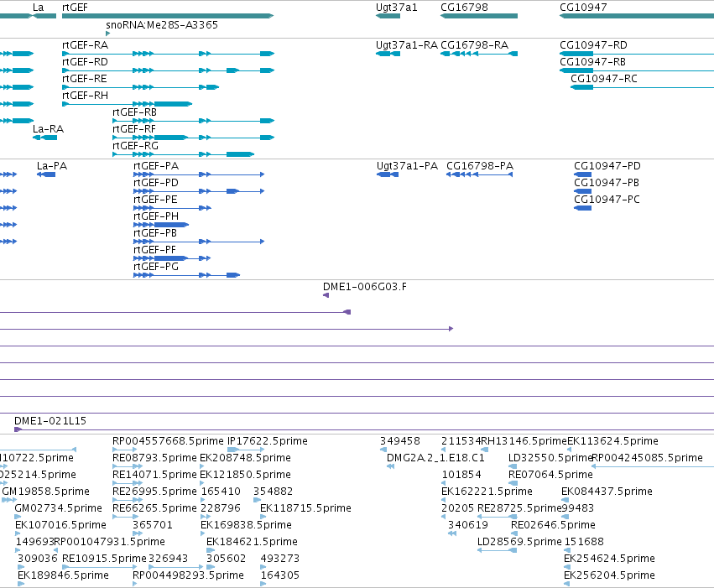Select EST EK118715.5prime
This screenshot has width=714, height=588.
click(x=263, y=517)
